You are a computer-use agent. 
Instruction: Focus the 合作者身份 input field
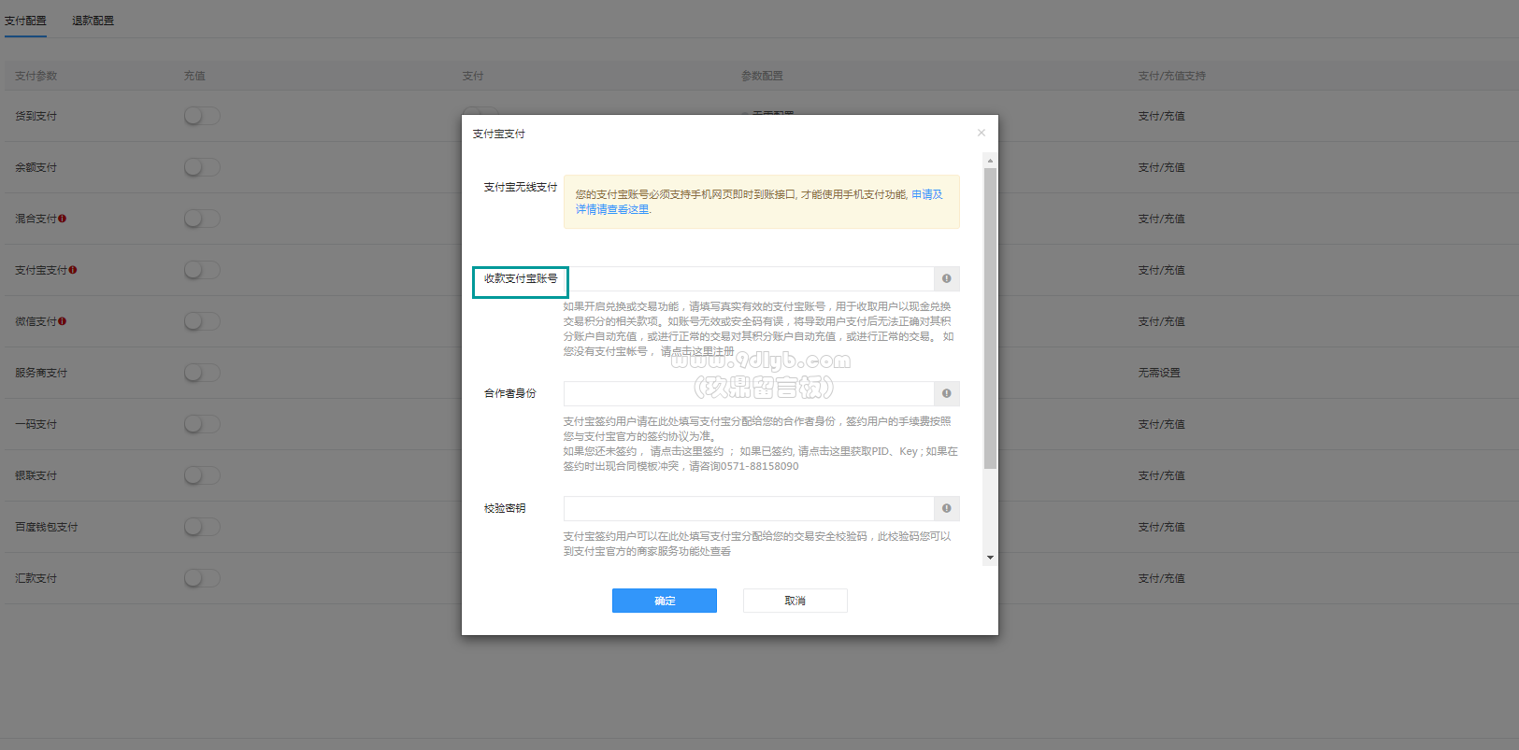click(x=749, y=393)
